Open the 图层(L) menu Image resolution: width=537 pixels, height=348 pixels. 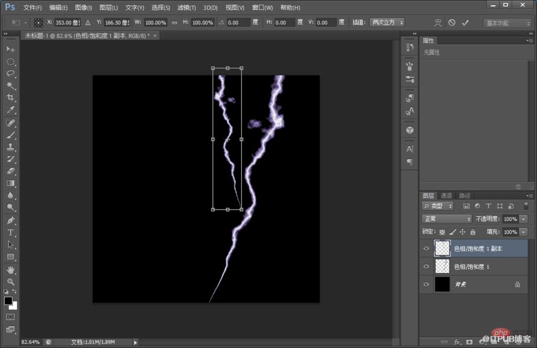(x=109, y=7)
